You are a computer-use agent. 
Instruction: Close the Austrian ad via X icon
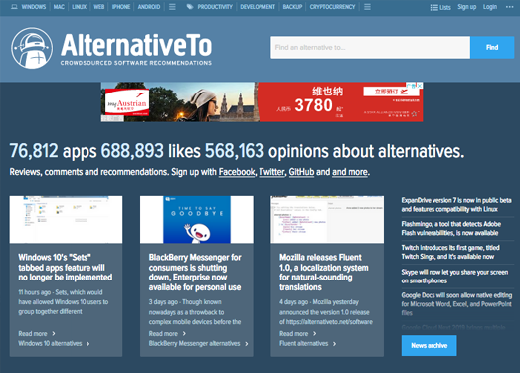(x=420, y=86)
